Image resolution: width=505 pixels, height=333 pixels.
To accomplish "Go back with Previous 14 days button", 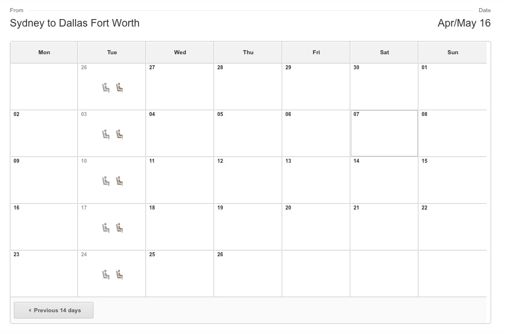I will tap(54, 310).
